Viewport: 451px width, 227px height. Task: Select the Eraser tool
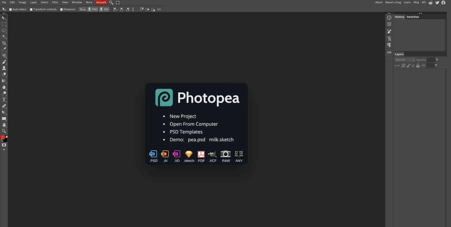(x=4, y=75)
